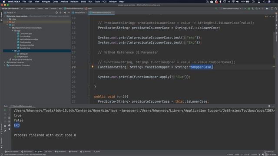Select SupplierApp in project tree
This screenshot has height=156, width=278.
pyautogui.click(x=23, y=48)
